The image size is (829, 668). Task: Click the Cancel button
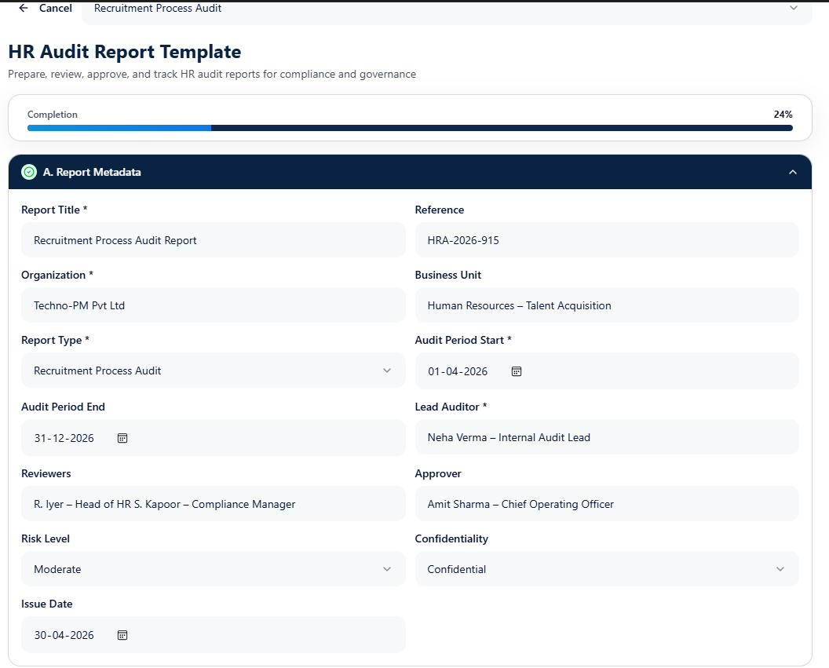click(x=56, y=8)
